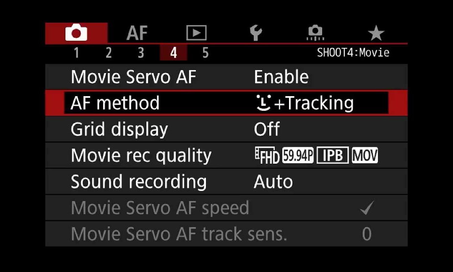The height and width of the screenshot is (272, 453).
Task: Switch to shooting sub-page 5
Action: pyautogui.click(x=206, y=53)
